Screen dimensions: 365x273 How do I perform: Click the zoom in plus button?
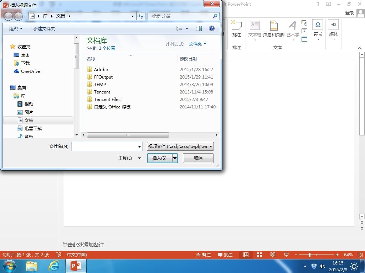click(337, 255)
